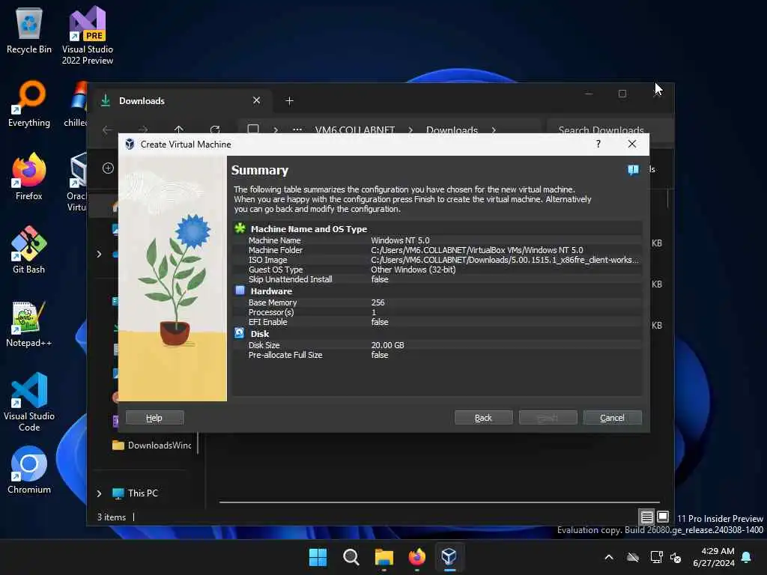The width and height of the screenshot is (767, 575).
Task: Click the Help button in the wizard
Action: click(154, 418)
